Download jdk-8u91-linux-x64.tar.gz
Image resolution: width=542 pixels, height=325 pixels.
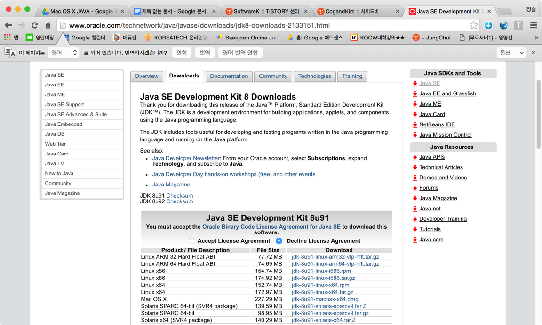click(x=322, y=292)
